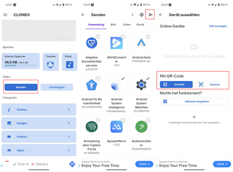This screenshot has width=233, height=172.
Task: Uncheck the Android System WebView app
Action: tap(148, 78)
